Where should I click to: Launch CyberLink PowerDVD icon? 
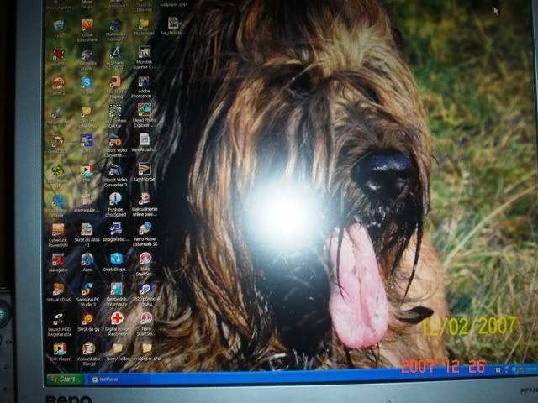coord(58,229)
